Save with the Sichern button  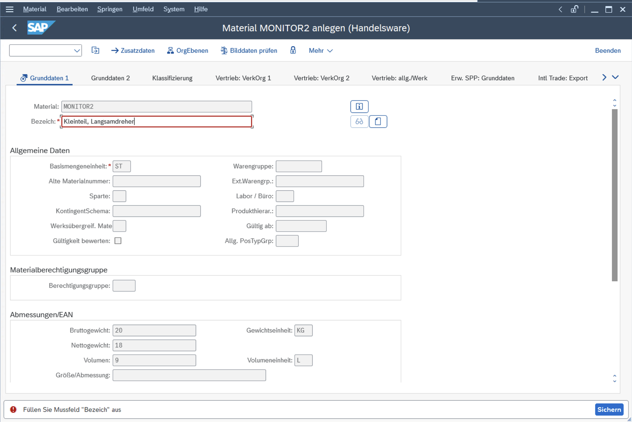tap(609, 409)
